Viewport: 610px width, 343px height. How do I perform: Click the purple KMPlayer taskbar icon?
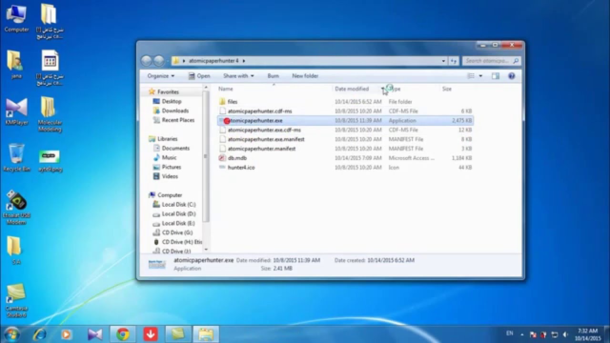pyautogui.click(x=95, y=334)
